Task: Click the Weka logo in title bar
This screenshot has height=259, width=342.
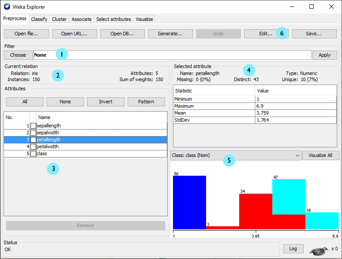Action: click(x=7, y=7)
